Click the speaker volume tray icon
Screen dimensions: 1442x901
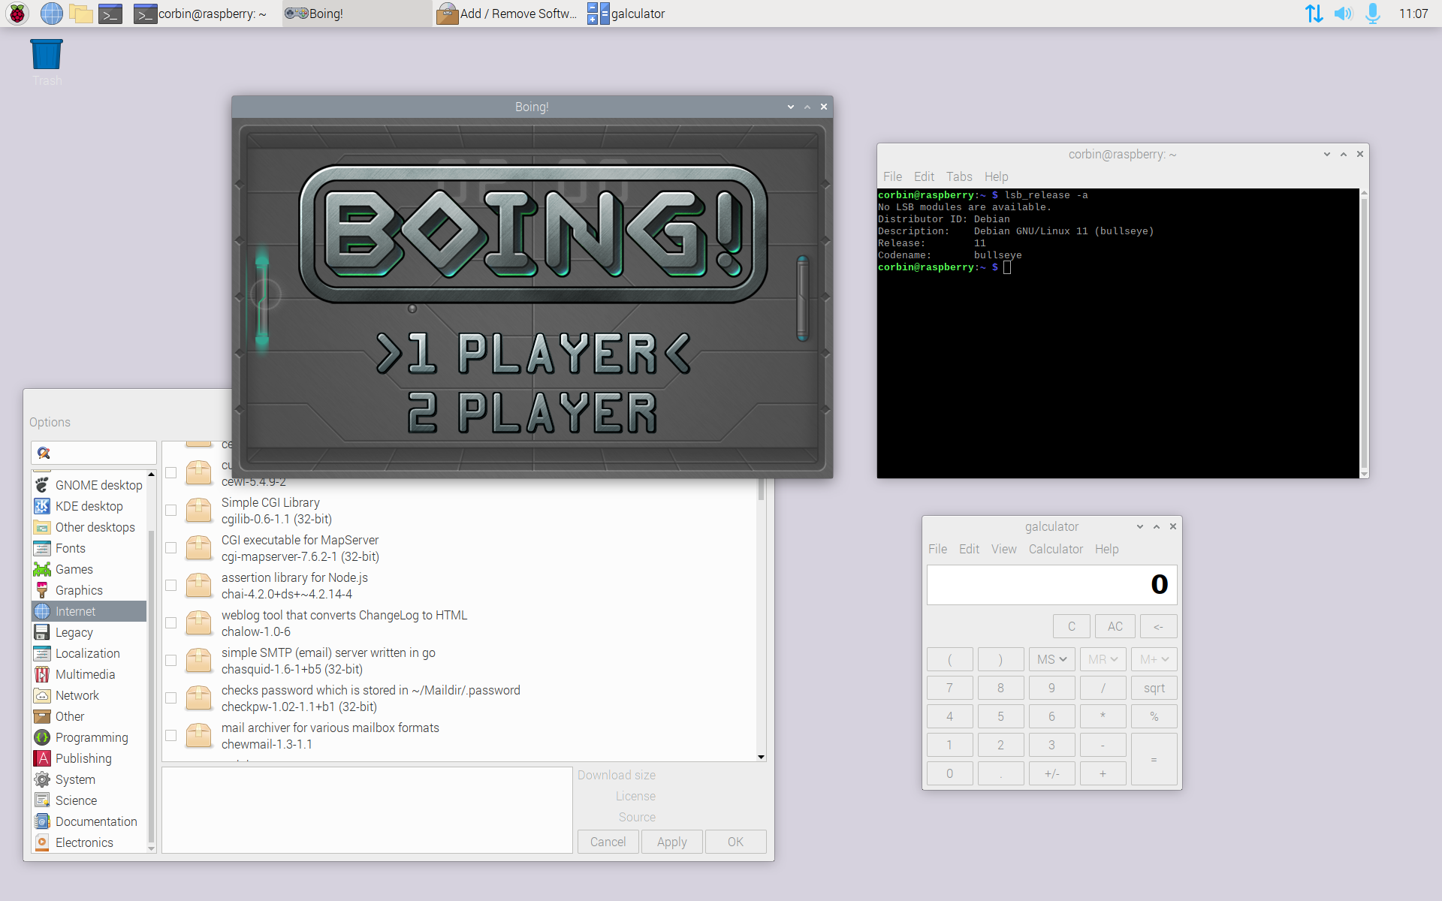[1343, 14]
